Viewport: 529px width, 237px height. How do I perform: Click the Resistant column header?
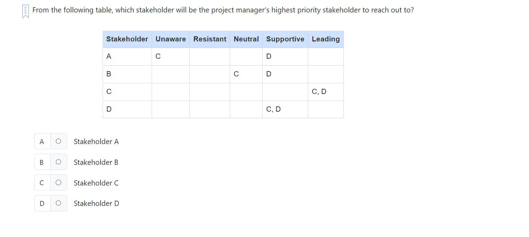209,39
